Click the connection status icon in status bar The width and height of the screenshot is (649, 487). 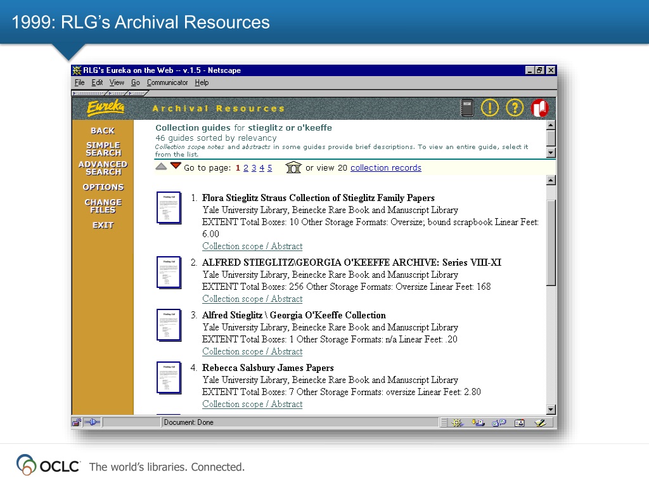coord(93,422)
